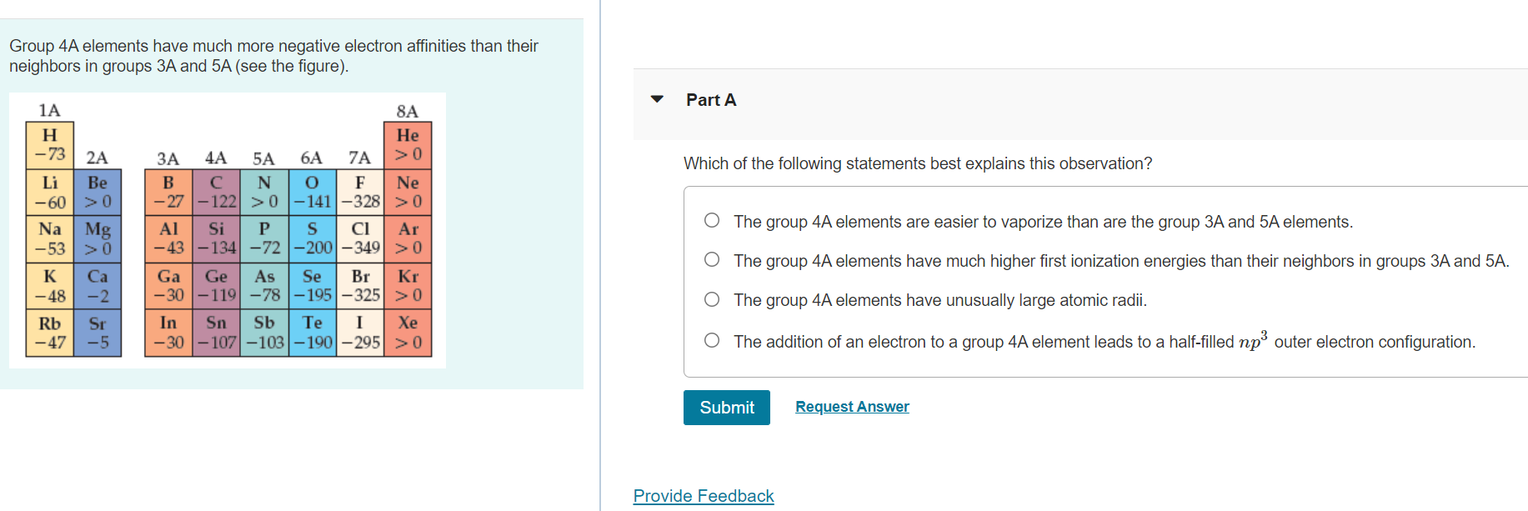Click the Fluorine cell showing -328

point(362,190)
